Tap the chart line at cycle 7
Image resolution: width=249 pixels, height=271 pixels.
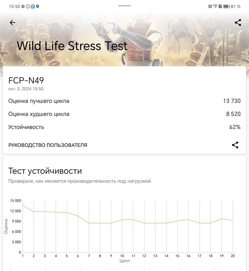[x=89, y=223]
